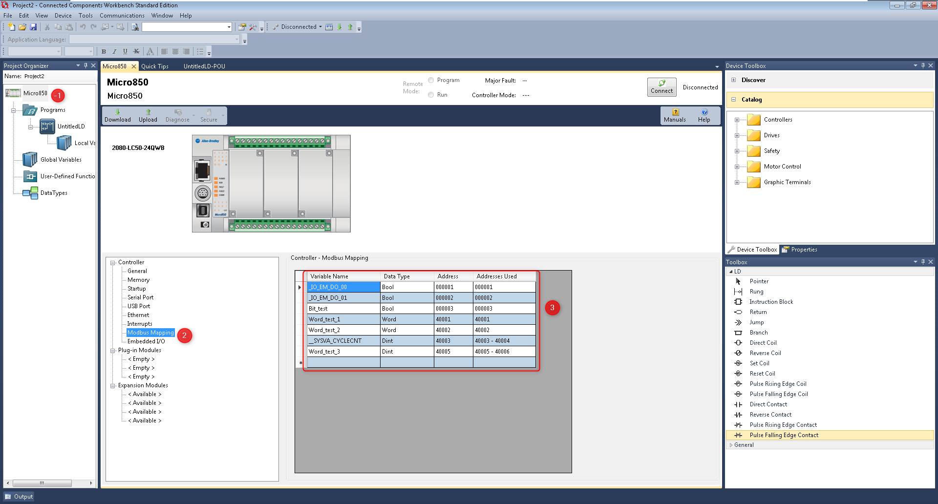Click the green download arrow in top toolbar

[340, 27]
